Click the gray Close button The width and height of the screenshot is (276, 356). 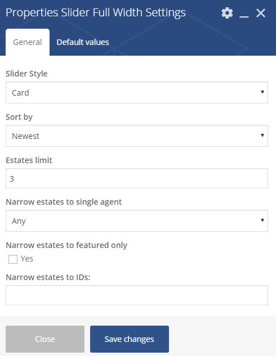coord(45,339)
